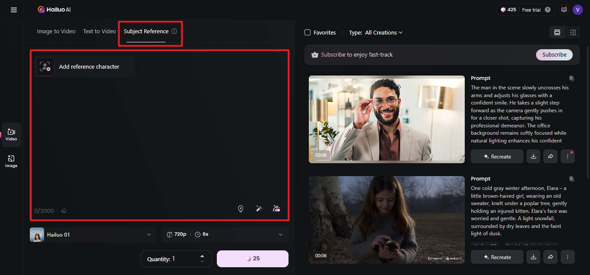Recreate the Elara kitten video
The image size is (590, 275).
pyautogui.click(x=497, y=257)
